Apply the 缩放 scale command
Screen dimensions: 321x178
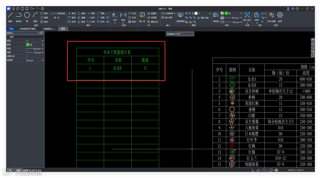click(x=81, y=22)
